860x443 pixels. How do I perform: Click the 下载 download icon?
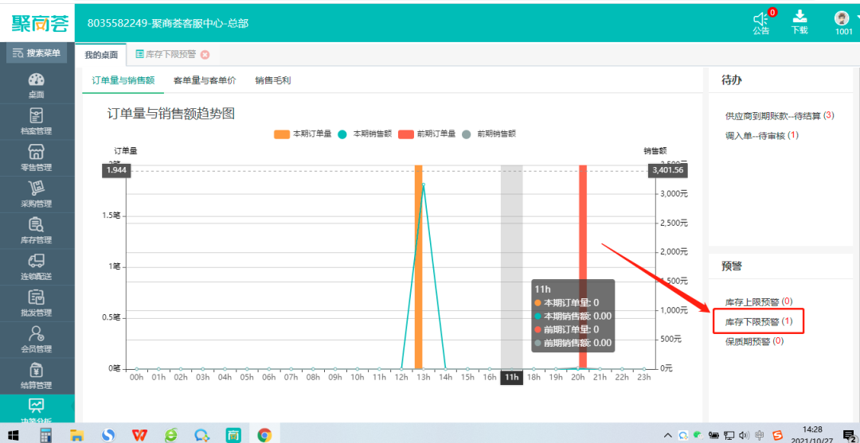click(x=799, y=17)
